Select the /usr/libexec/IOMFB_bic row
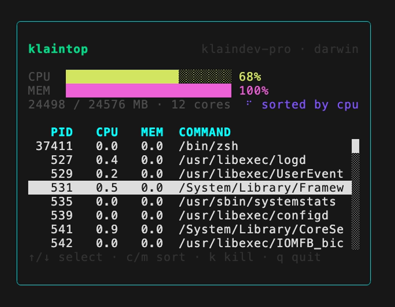 pos(190,243)
